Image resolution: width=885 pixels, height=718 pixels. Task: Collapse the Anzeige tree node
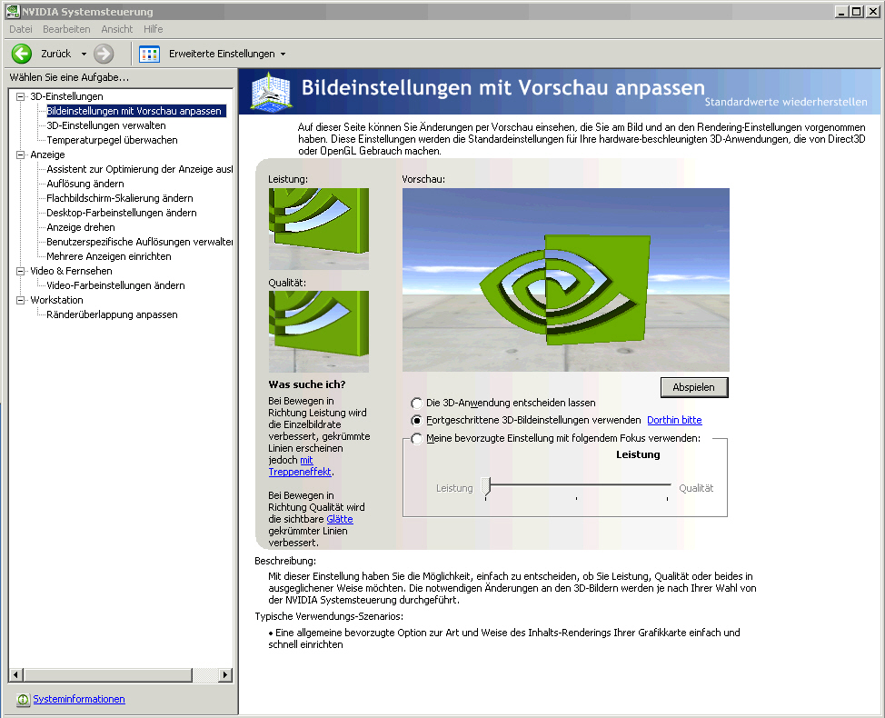click(21, 155)
